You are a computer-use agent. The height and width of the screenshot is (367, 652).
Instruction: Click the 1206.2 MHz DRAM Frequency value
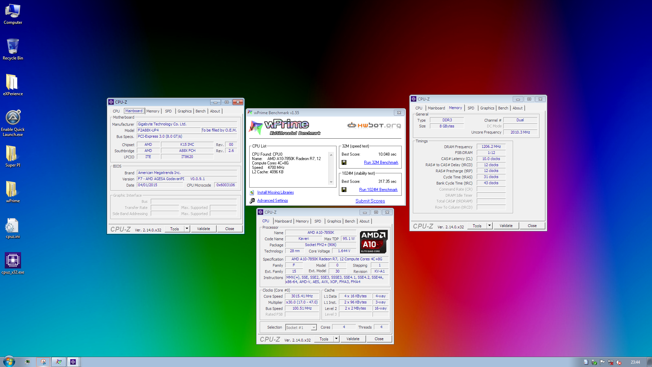click(x=491, y=146)
